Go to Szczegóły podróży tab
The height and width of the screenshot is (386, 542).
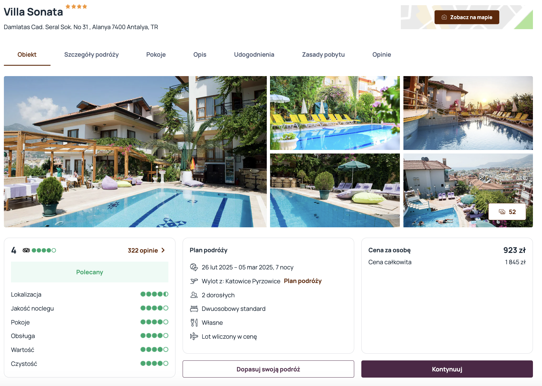pos(91,55)
